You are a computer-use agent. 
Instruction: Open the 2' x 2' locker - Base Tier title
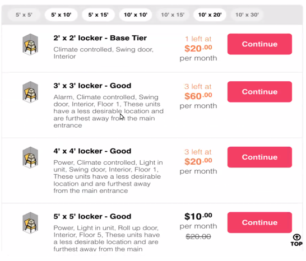pos(100,38)
